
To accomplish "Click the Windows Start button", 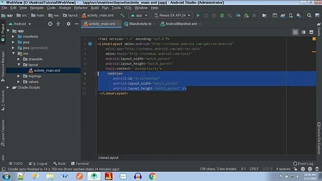I will 6,176.
